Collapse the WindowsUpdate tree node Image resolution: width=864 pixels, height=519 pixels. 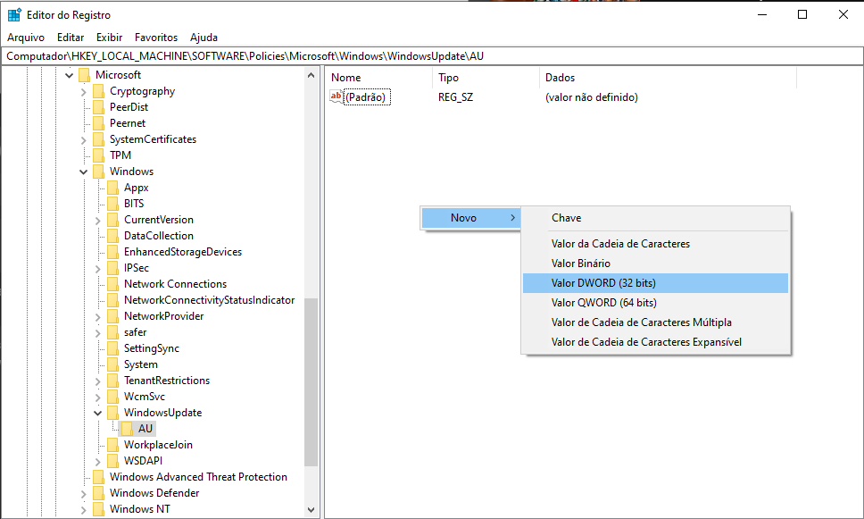pyautogui.click(x=98, y=413)
